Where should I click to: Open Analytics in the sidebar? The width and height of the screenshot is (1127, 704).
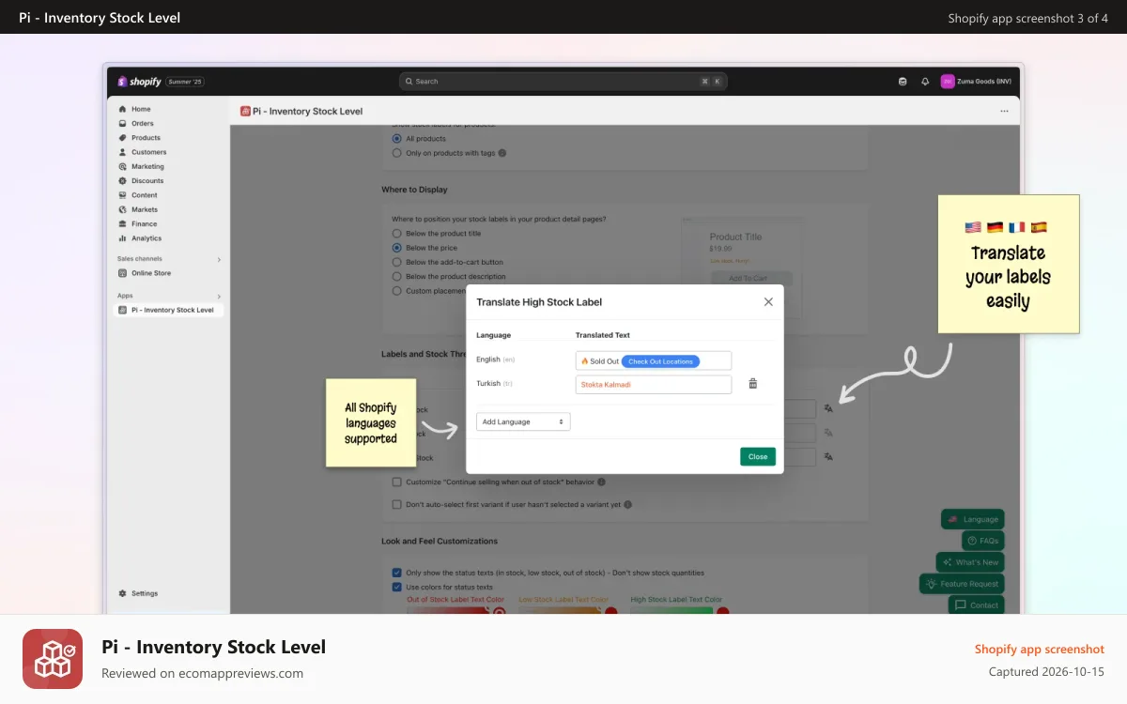pos(146,238)
